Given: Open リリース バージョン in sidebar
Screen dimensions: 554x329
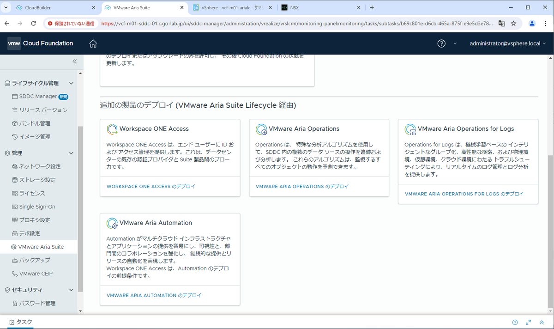Looking at the screenshot, I should [x=39, y=110].
